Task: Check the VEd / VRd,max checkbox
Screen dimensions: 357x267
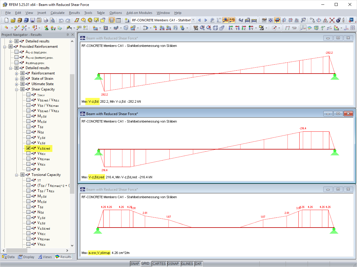Action: [x=28, y=105]
